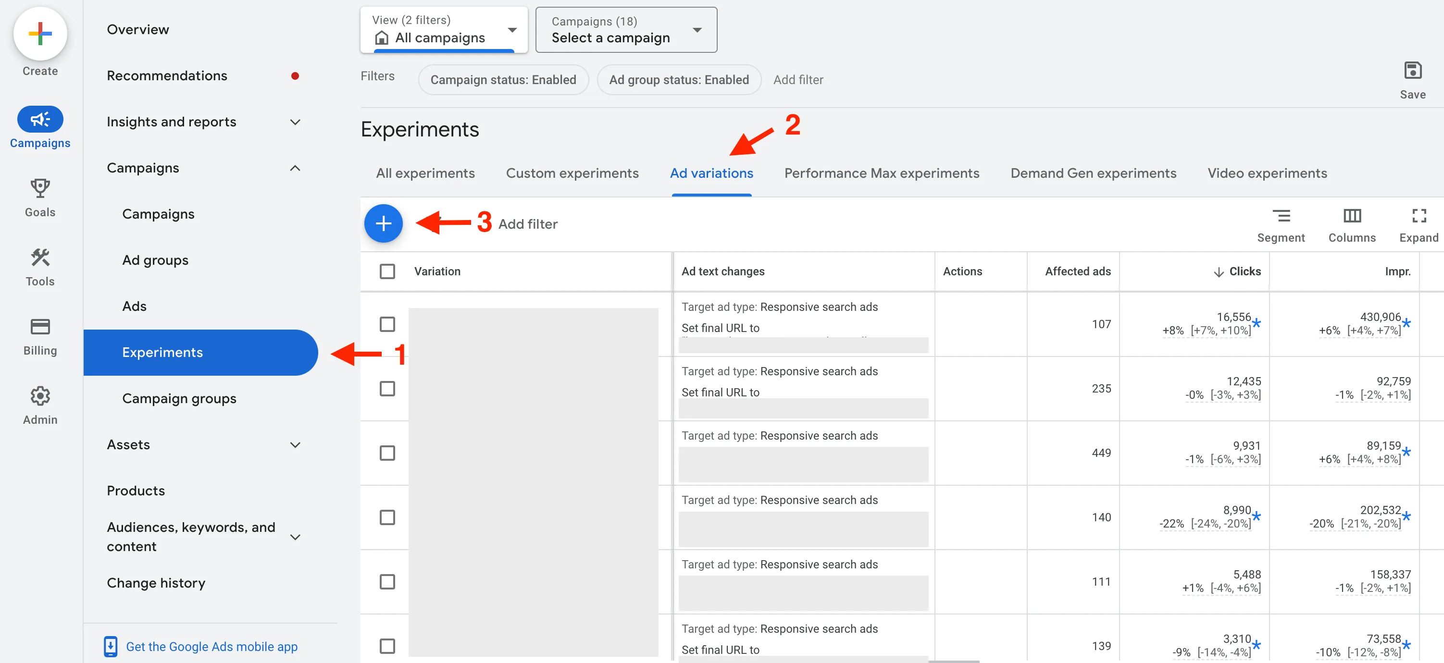Open Change history in sidebar
Screen dimensions: 1444x663
(x=156, y=583)
